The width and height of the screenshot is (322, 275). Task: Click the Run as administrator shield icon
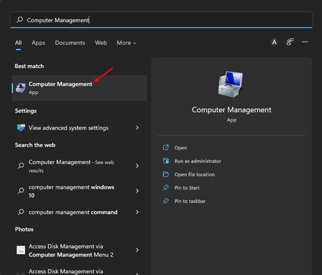166,161
